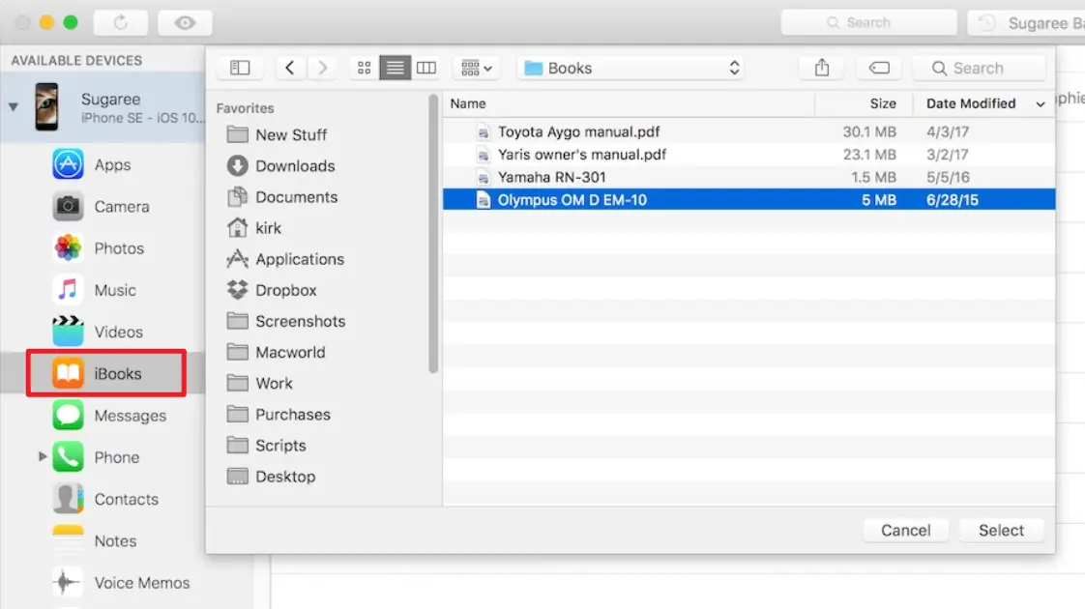This screenshot has width=1085, height=609.
Task: Collapse the Sugaree device tree
Action: 14,107
